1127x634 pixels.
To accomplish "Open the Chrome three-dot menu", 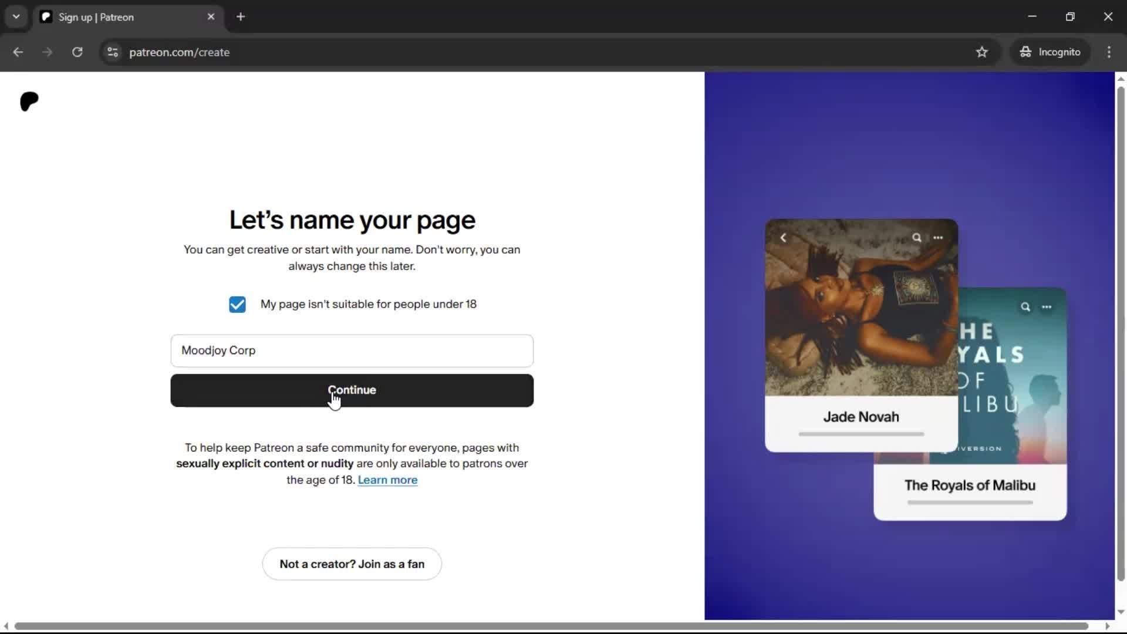I will pos(1109,52).
